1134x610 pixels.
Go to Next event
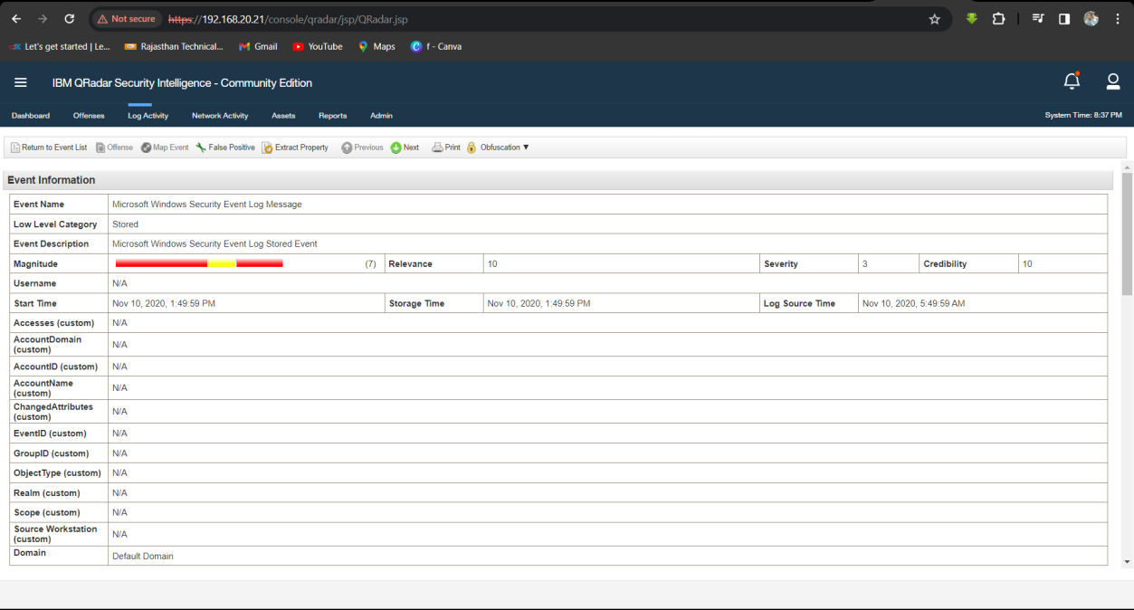405,148
